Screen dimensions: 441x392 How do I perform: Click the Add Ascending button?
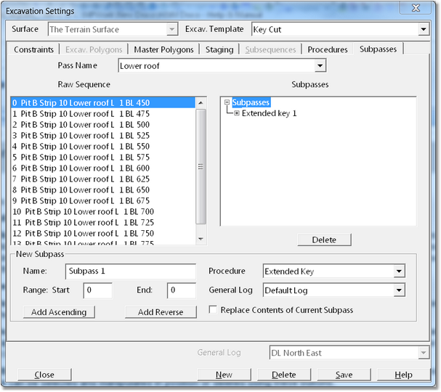[x=59, y=312]
